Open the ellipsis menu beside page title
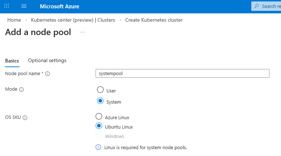This screenshot has height=156, width=281. [x=83, y=32]
